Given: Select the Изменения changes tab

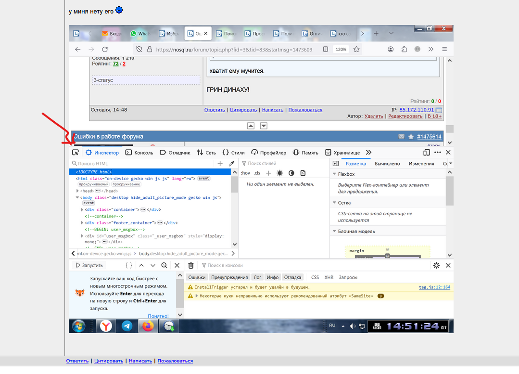Looking at the screenshot, I should (421, 163).
